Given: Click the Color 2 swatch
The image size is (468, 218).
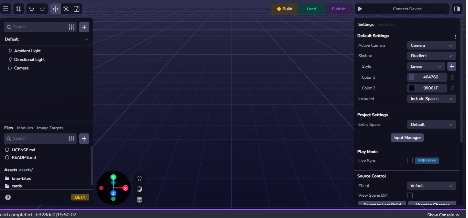Looking at the screenshot, I should (412, 88).
